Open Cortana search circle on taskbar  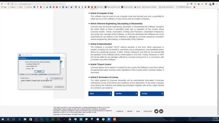click(8, 119)
